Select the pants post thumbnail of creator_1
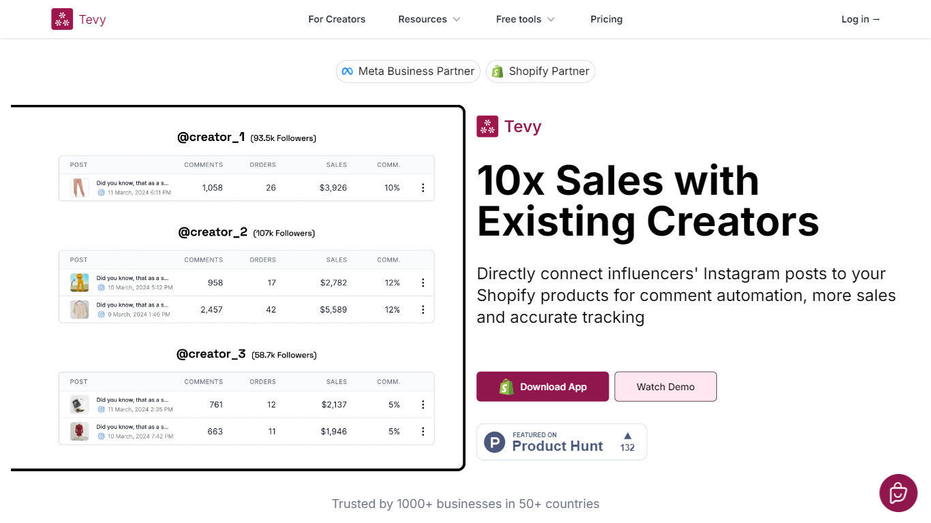This screenshot has width=931, height=523. click(x=80, y=188)
